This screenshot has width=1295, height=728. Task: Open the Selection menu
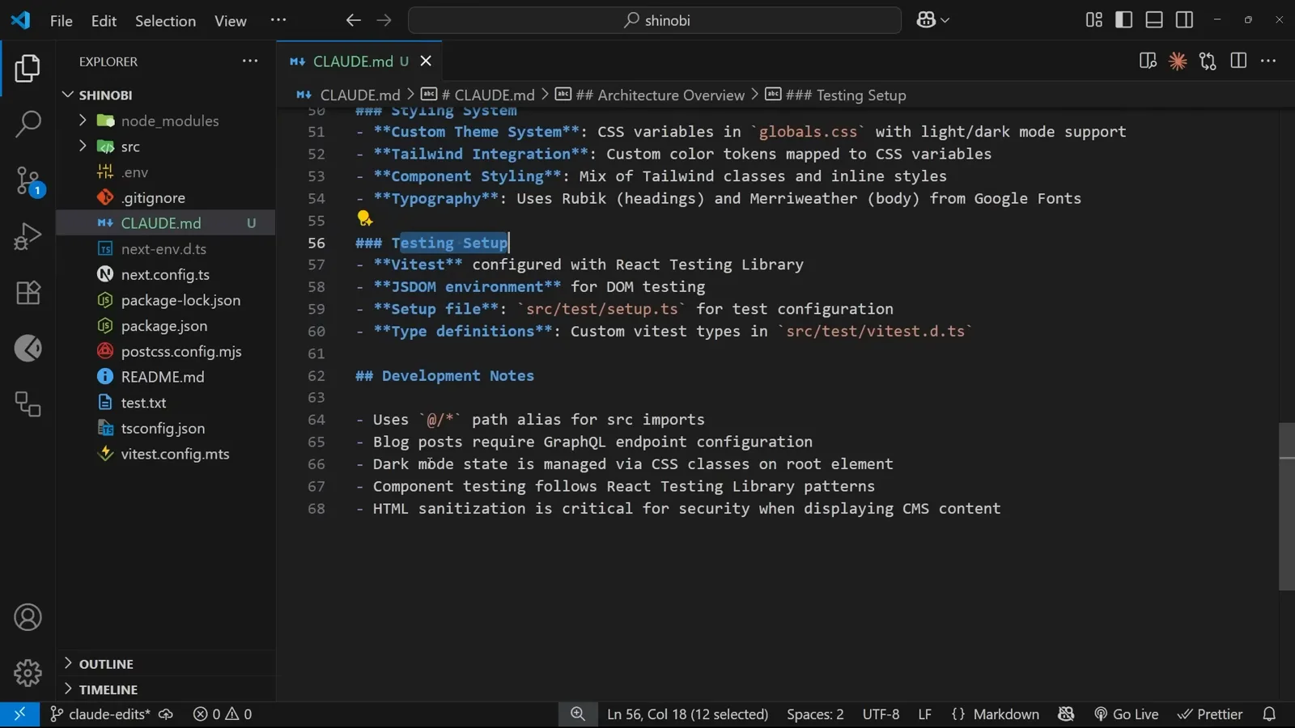point(165,21)
